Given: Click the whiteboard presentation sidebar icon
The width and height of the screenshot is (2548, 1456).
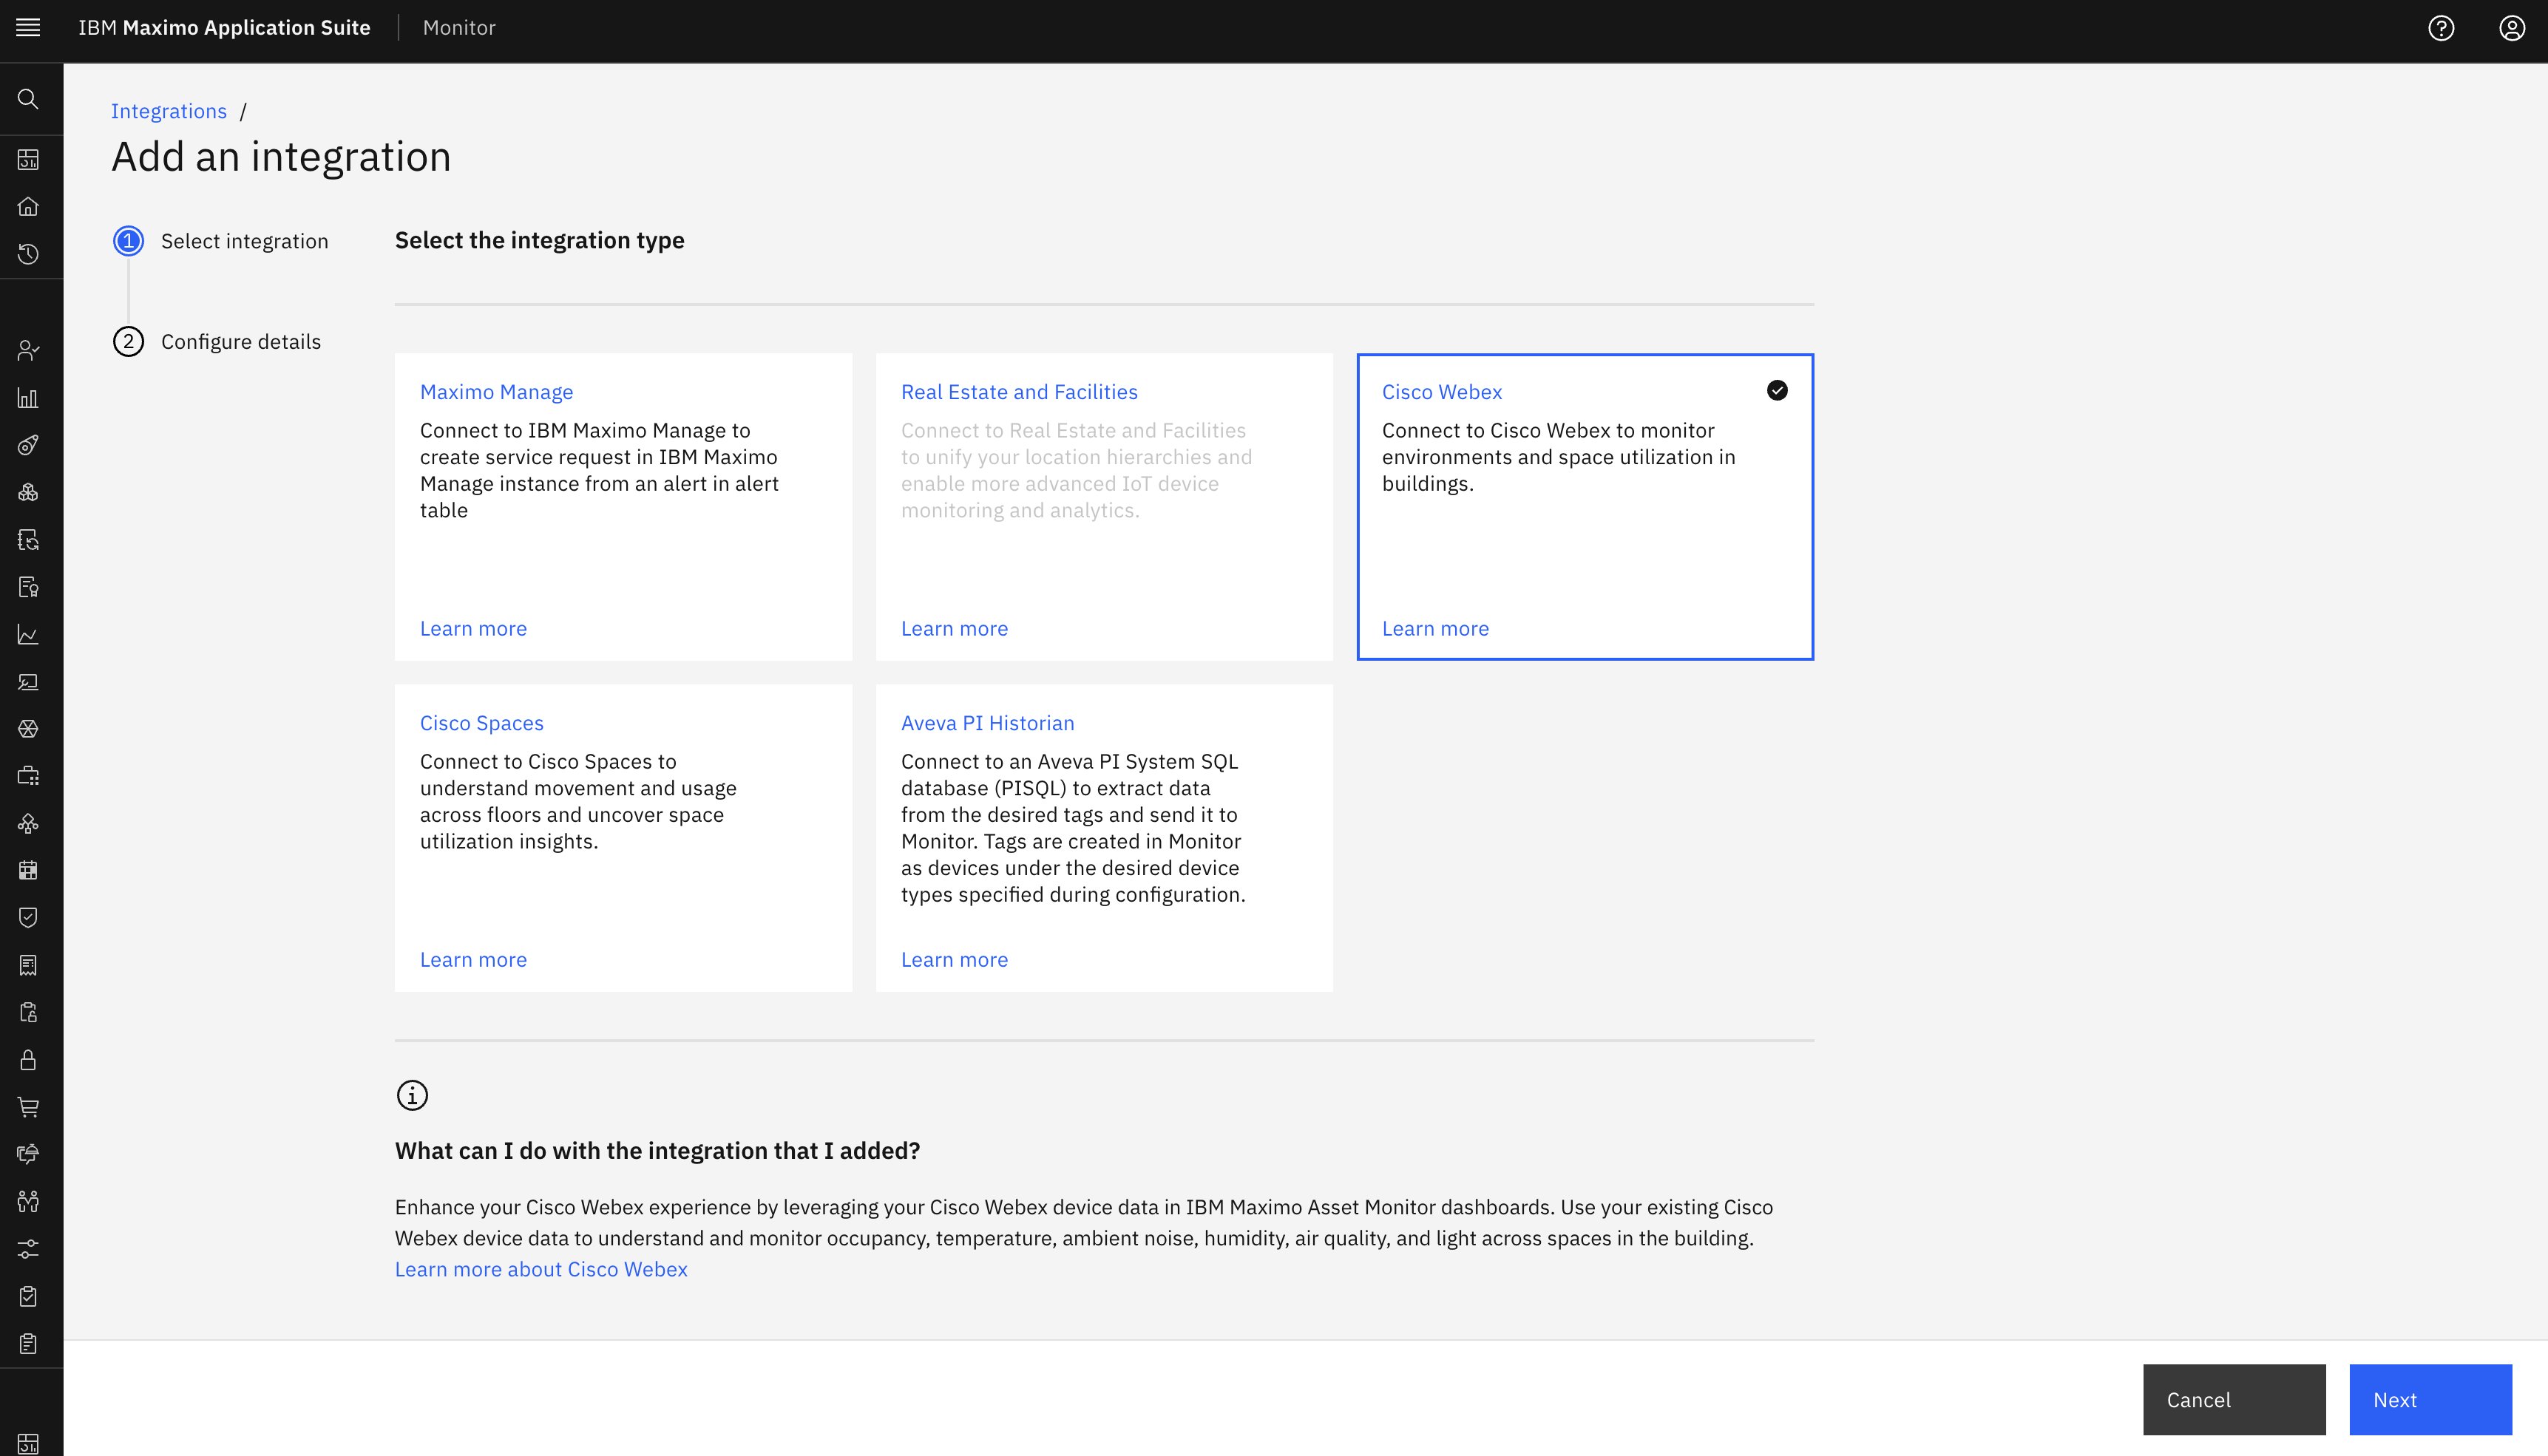Looking at the screenshot, I should 28,682.
